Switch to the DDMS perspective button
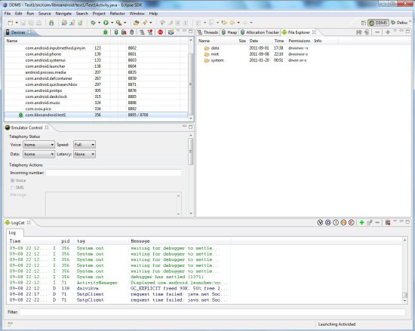Image resolution: width=415 pixels, height=331 pixels. (379, 23)
